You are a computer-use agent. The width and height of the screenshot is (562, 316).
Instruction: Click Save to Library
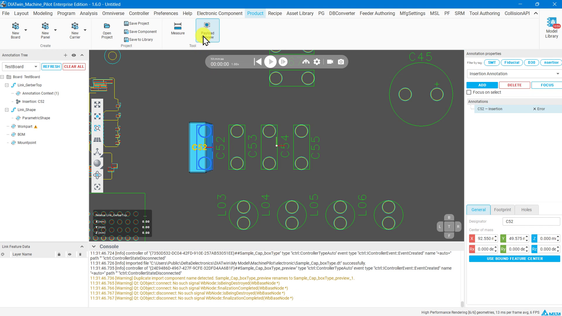[x=138, y=39]
